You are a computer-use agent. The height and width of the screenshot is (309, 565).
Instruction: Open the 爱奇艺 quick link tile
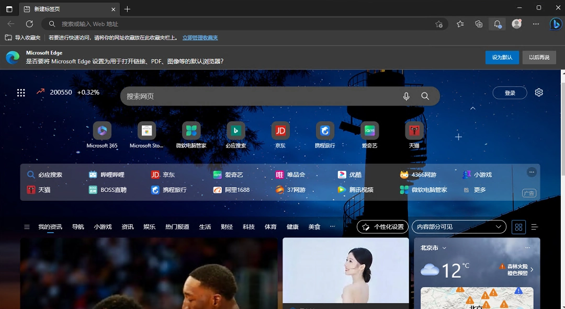tap(370, 135)
